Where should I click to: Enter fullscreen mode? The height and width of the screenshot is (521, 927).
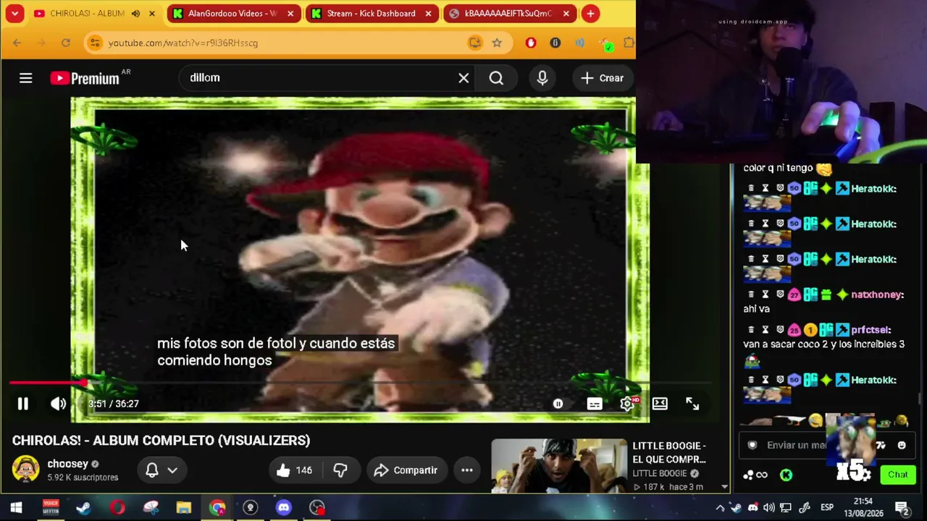coord(692,404)
